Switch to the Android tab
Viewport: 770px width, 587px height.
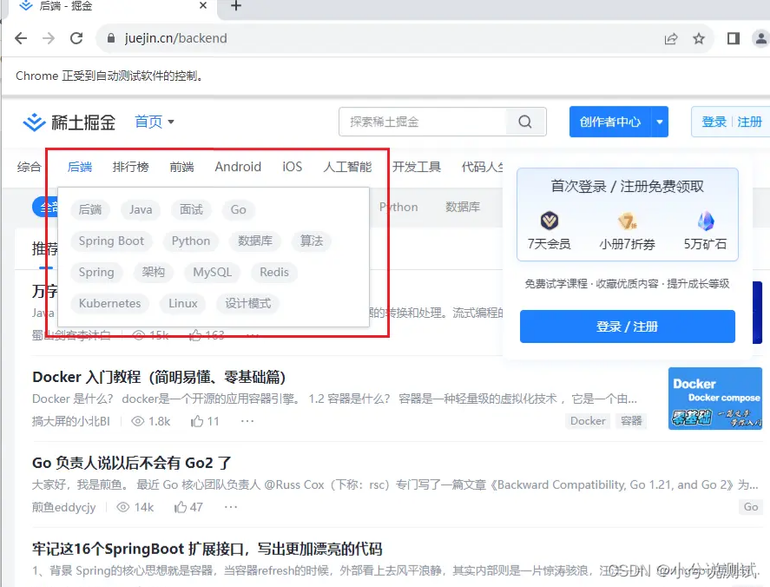(x=238, y=167)
